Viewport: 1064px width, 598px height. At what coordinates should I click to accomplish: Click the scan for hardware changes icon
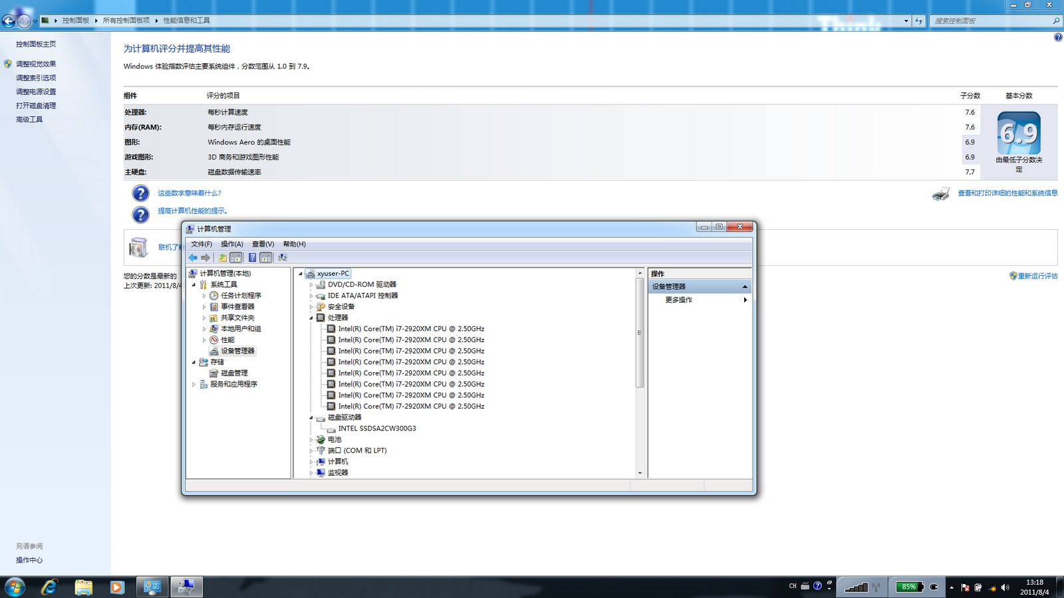tap(283, 258)
